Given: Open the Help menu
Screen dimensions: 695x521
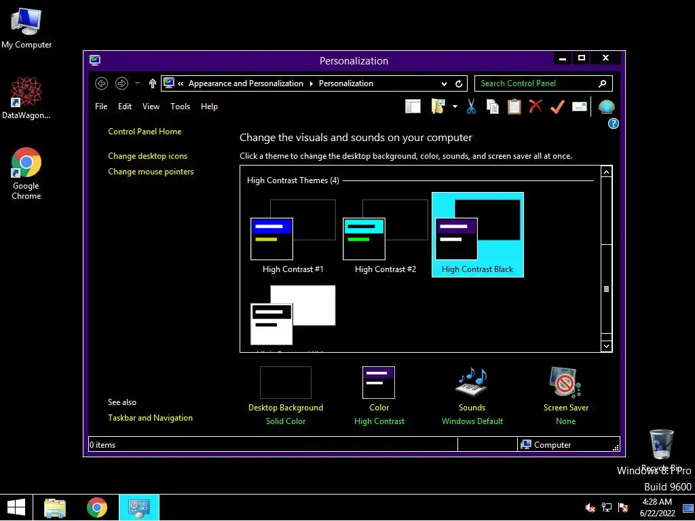Looking at the screenshot, I should (209, 107).
